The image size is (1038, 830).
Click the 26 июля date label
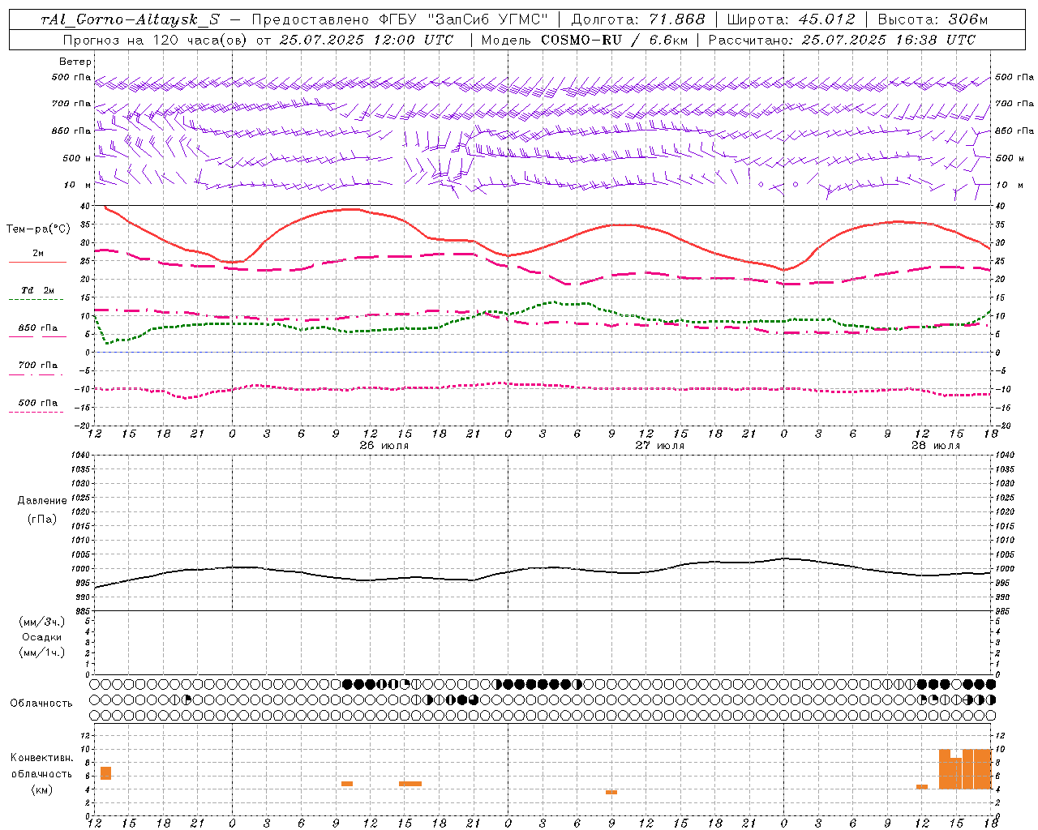click(x=384, y=446)
